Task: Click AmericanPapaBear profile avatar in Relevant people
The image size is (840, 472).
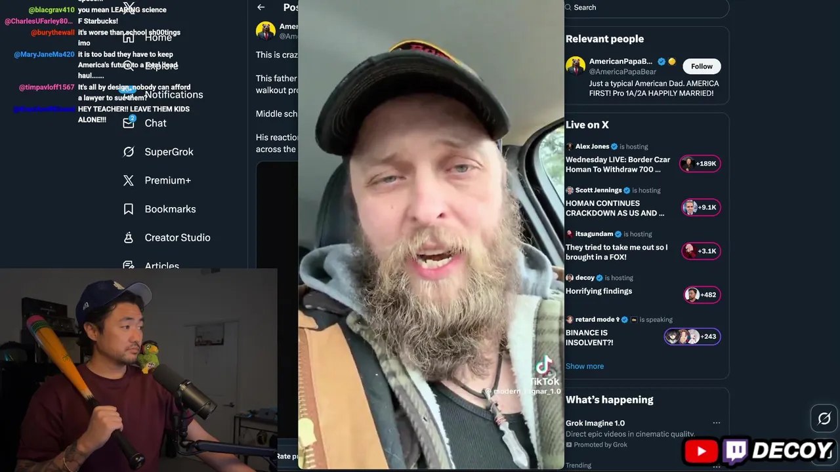Action: pos(576,66)
